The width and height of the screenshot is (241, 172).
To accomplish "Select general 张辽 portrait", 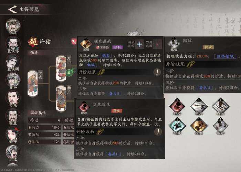I will (13, 26).
